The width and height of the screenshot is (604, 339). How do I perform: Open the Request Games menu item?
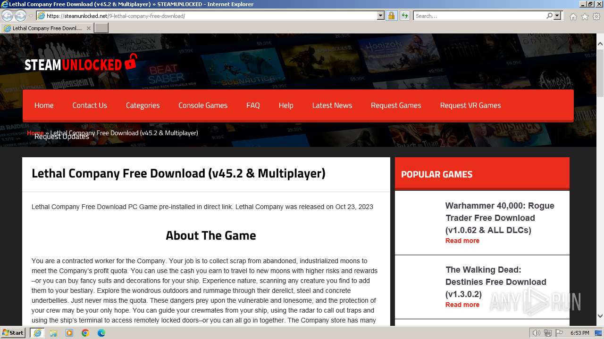point(396,105)
